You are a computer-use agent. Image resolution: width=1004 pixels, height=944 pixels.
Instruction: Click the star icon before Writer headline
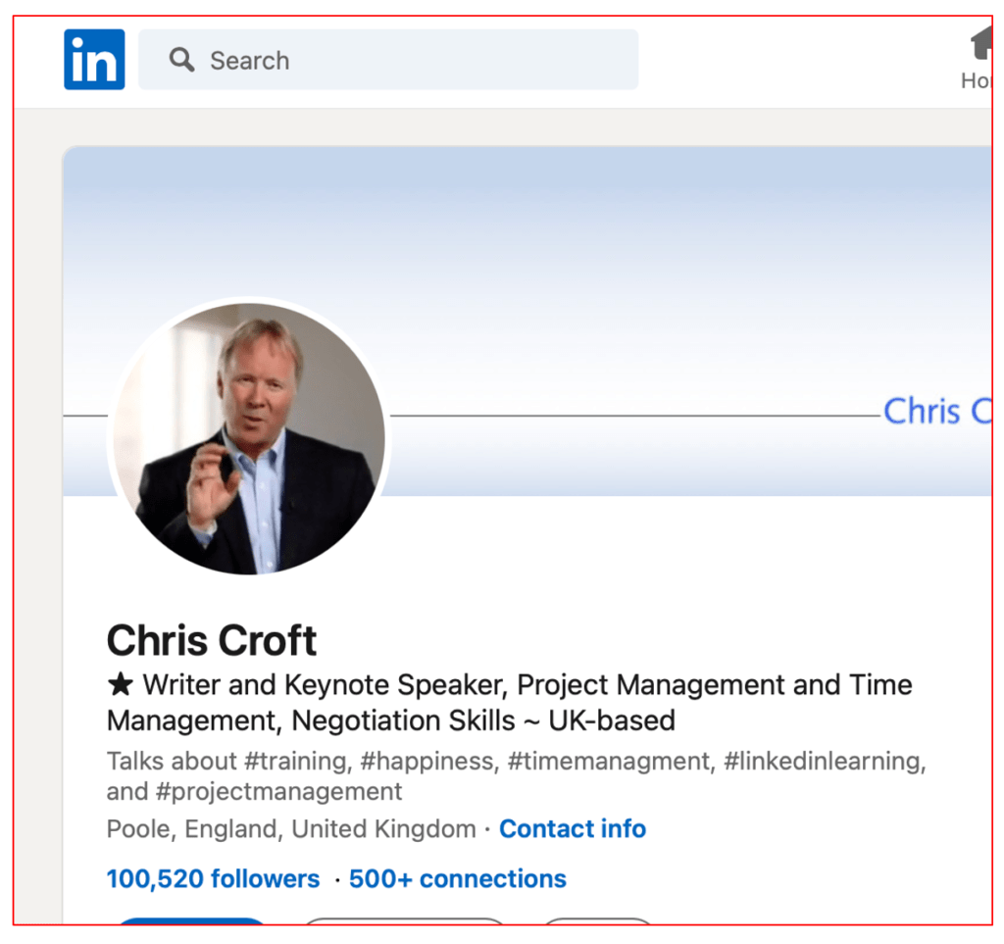120,684
